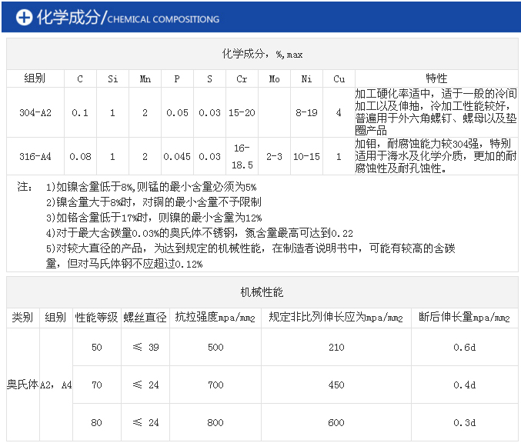Viewport: 521px width, 443px height.
Task: Select the 2-3 molybdenum value cell
Action: click(274, 156)
